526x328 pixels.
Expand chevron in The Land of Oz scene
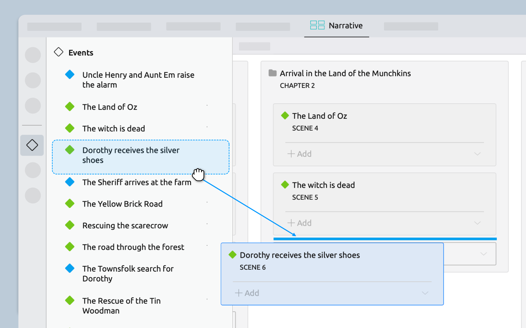[477, 154]
